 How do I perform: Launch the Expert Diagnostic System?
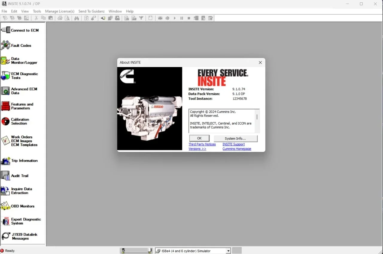coord(21,221)
